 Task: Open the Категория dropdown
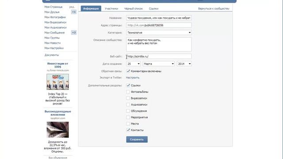pyautogui.click(x=159, y=33)
